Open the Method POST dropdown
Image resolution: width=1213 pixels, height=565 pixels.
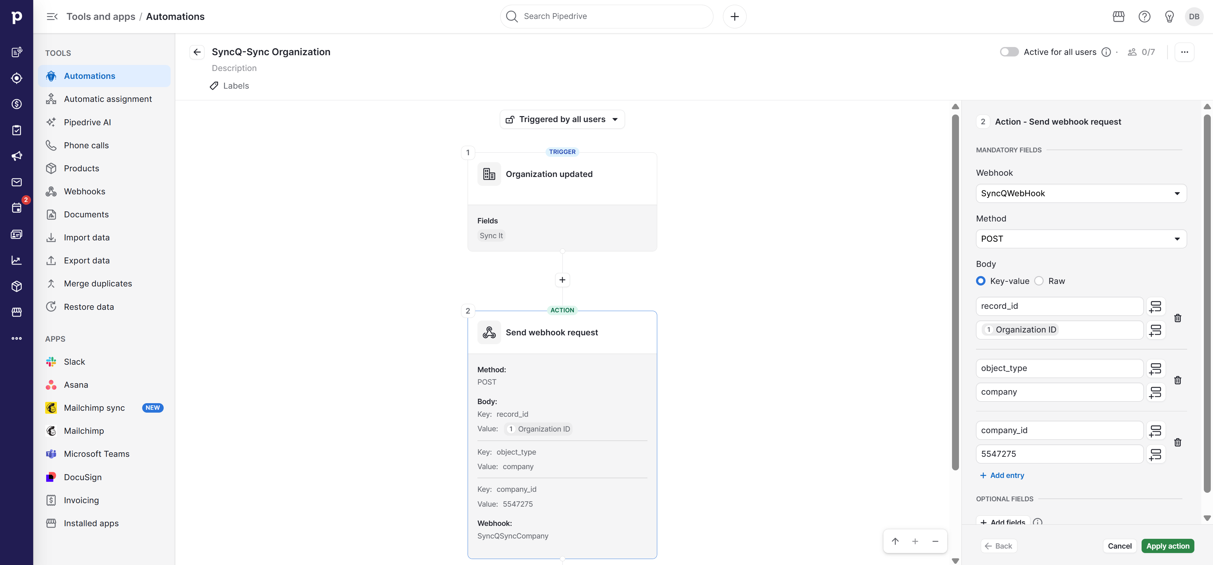pyautogui.click(x=1081, y=239)
